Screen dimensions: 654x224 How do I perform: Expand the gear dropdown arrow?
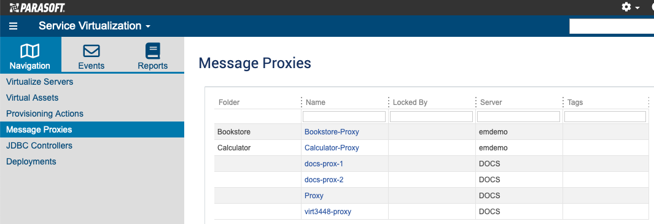(x=637, y=8)
